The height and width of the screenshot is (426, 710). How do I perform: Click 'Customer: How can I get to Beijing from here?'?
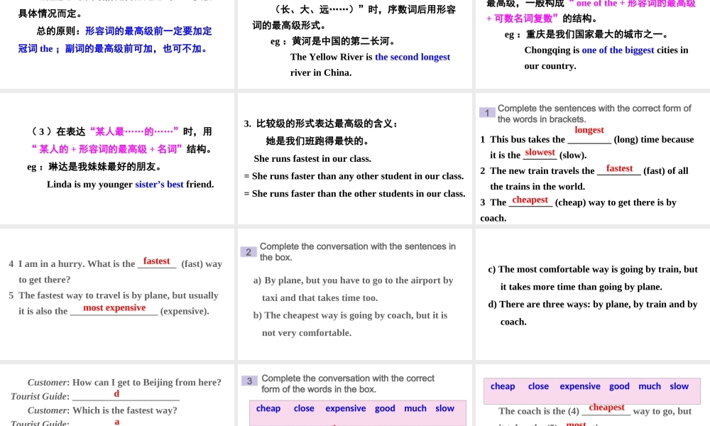coord(124,382)
